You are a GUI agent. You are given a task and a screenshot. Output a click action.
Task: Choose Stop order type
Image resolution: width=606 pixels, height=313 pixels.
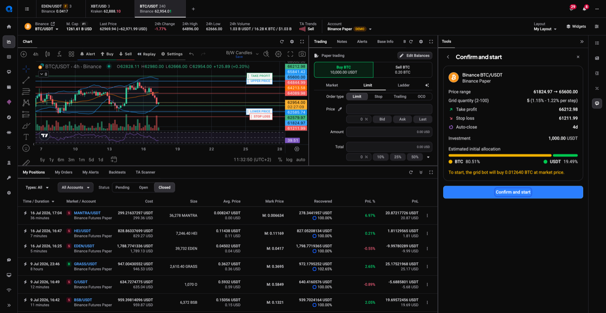[378, 96]
